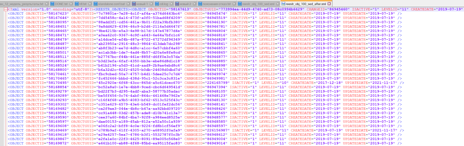Click OBJECTGUID starting with a0ea62c0

(x=139, y=35)
